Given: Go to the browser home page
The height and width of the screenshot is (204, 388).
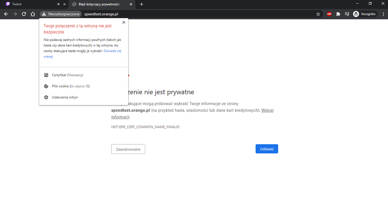Looking at the screenshot, I should coord(33,14).
